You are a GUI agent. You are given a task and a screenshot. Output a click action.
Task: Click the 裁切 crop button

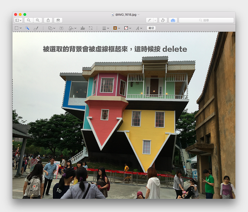(x=151, y=28)
